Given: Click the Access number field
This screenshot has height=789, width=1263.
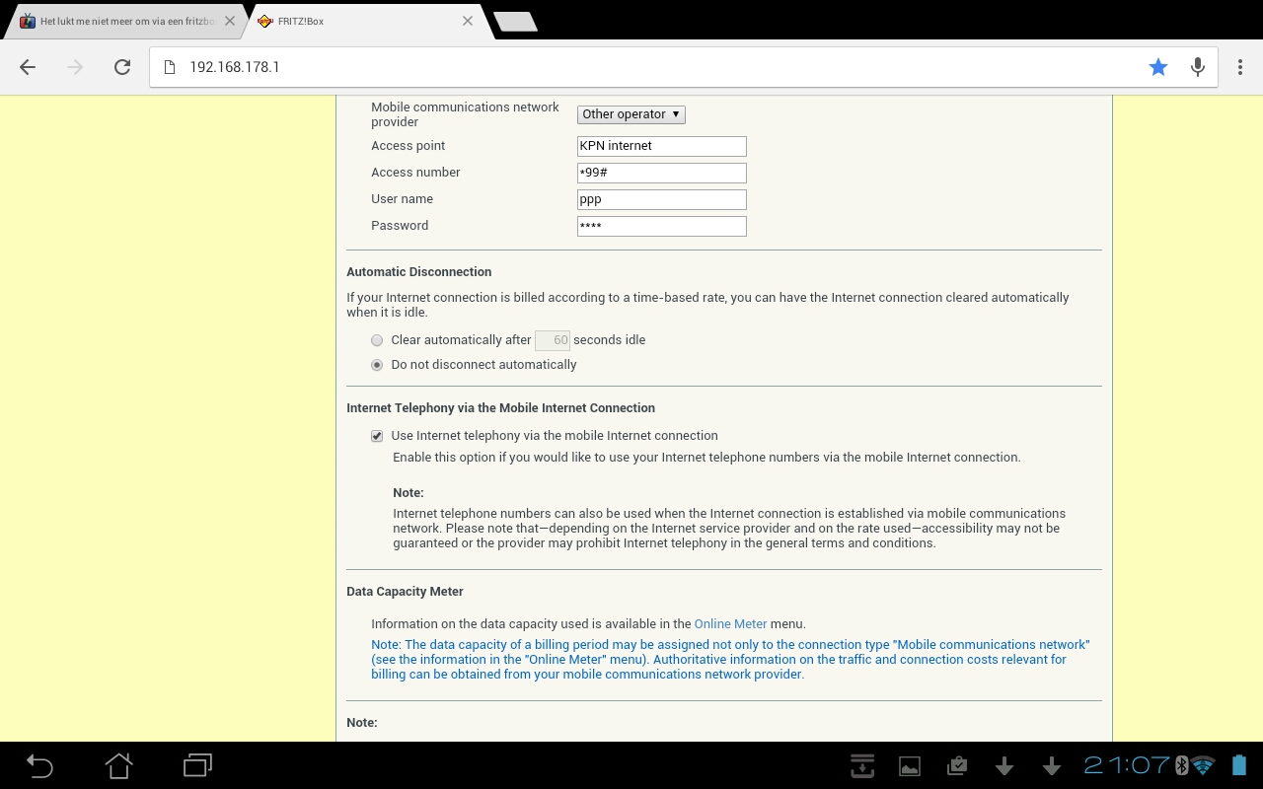Looking at the screenshot, I should click(661, 173).
